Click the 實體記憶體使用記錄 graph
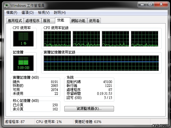Viewport: 171px width, 128px height. (101, 63)
